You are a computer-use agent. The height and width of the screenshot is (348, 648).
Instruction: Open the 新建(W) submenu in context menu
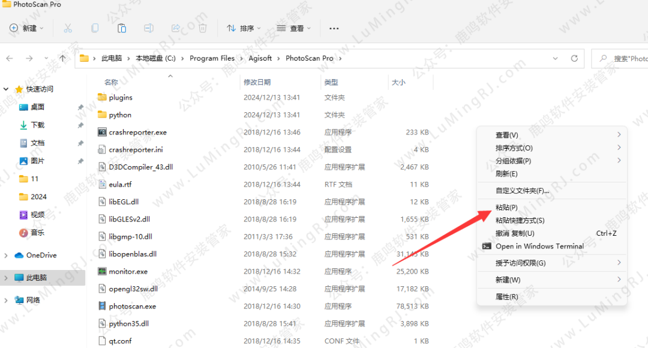[x=508, y=280]
